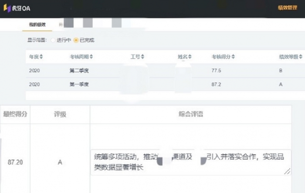This screenshot has height=193, width=305.
Task: Click the 最终得分 column header
Action: pos(15,114)
